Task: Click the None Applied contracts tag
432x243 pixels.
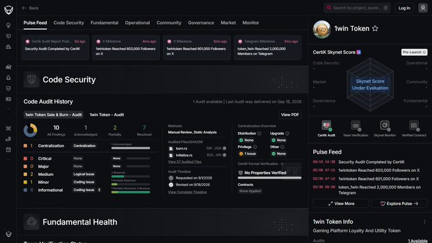Action: click(x=250, y=191)
